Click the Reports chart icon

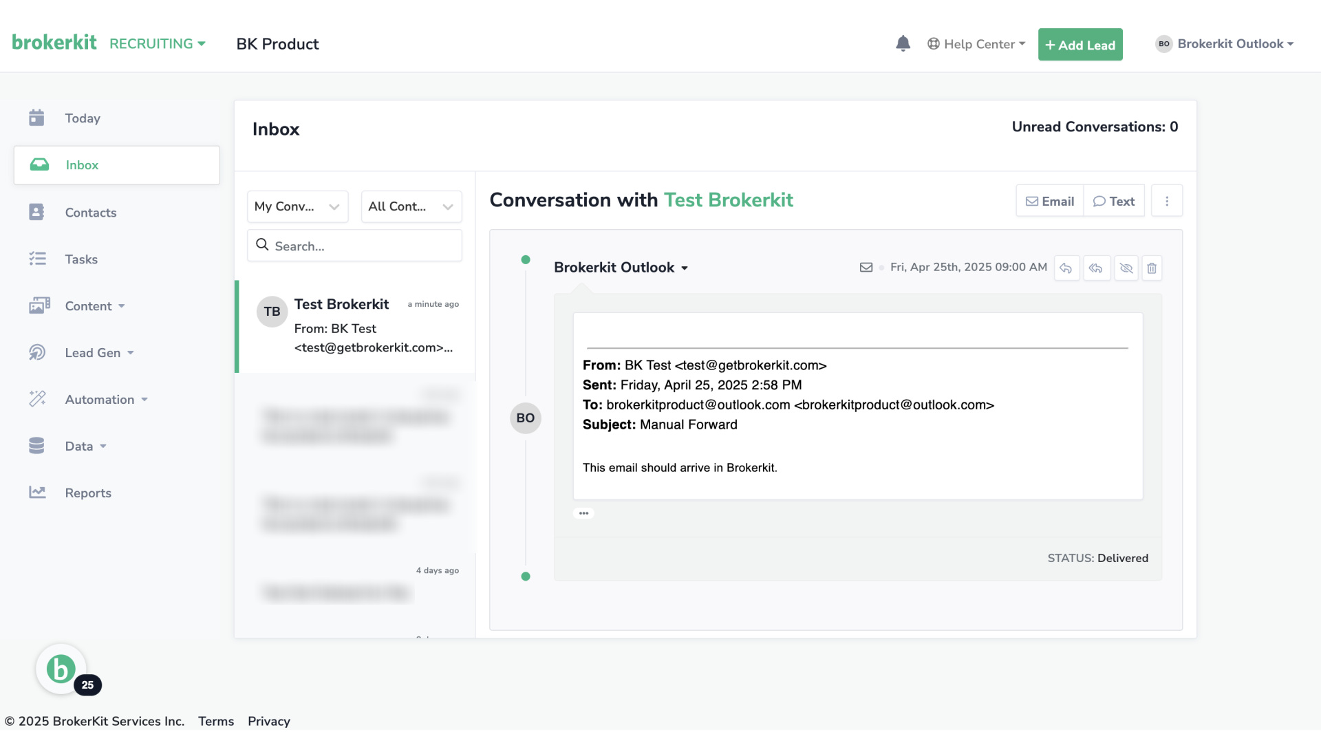(37, 492)
